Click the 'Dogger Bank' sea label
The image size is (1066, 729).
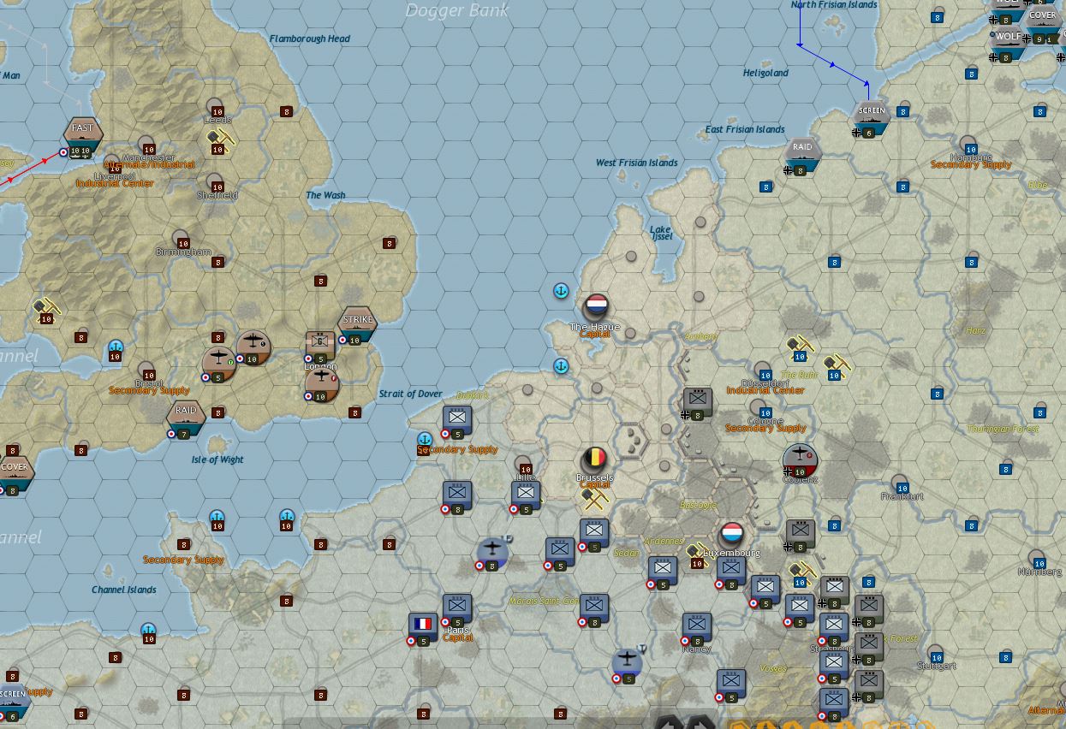pos(456,10)
